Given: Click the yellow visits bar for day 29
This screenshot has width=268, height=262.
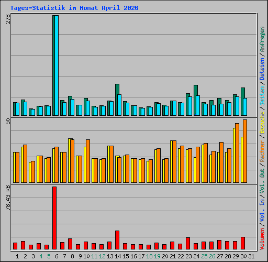Looking at the screenshot, I should (x=234, y=156).
